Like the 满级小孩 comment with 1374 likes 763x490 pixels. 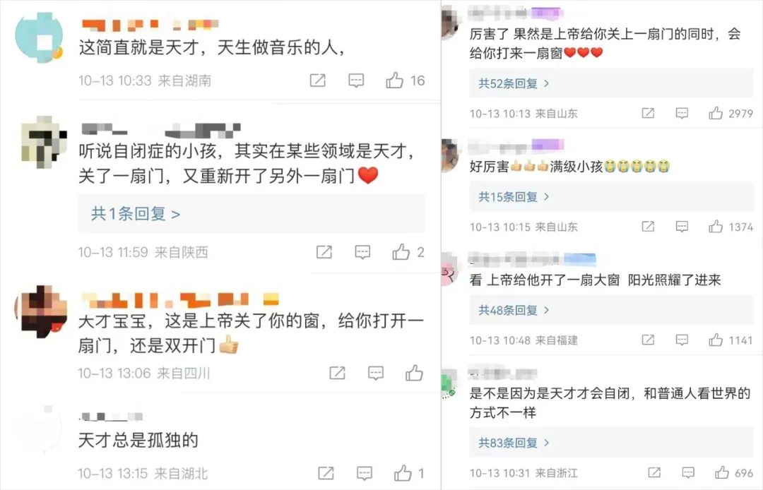pos(715,226)
